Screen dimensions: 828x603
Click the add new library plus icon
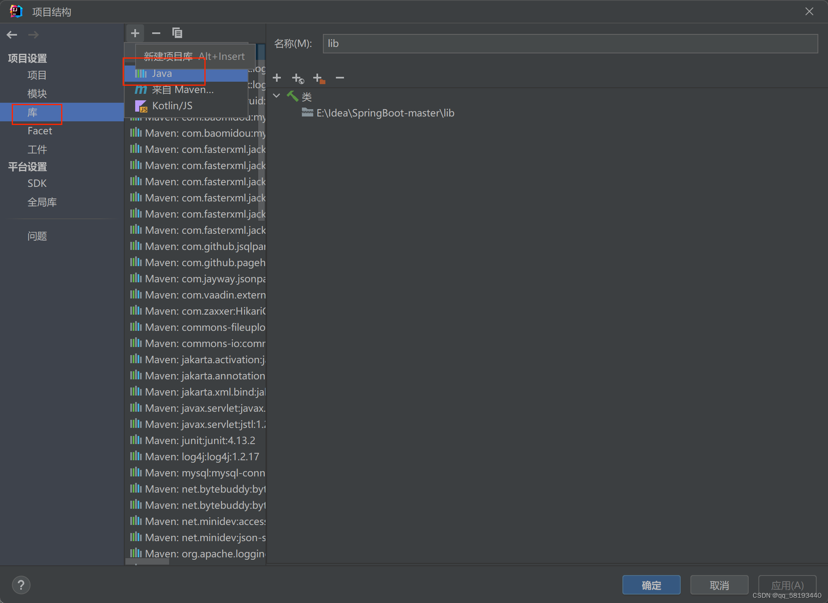135,33
